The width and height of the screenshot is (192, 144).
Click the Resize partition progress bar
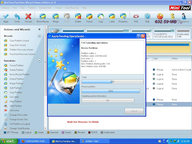111,91
